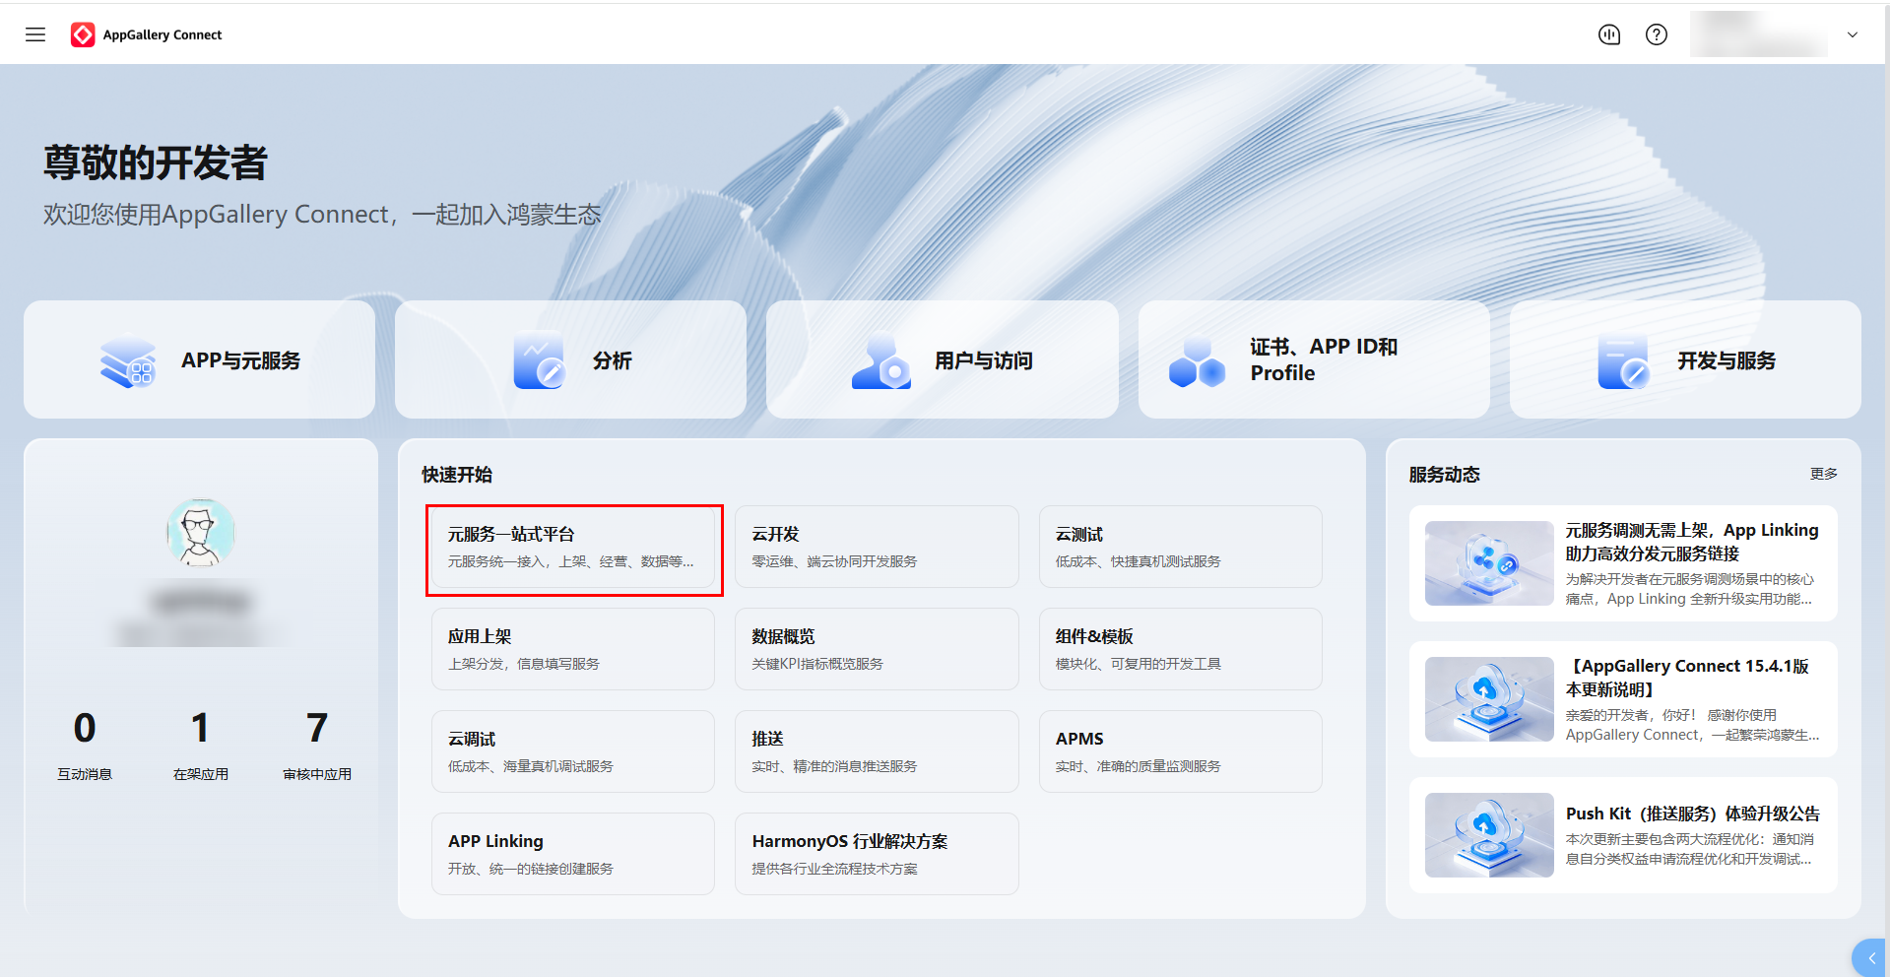1890x977 pixels.
Task: Select the 分析 analytics card
Action: 569,359
